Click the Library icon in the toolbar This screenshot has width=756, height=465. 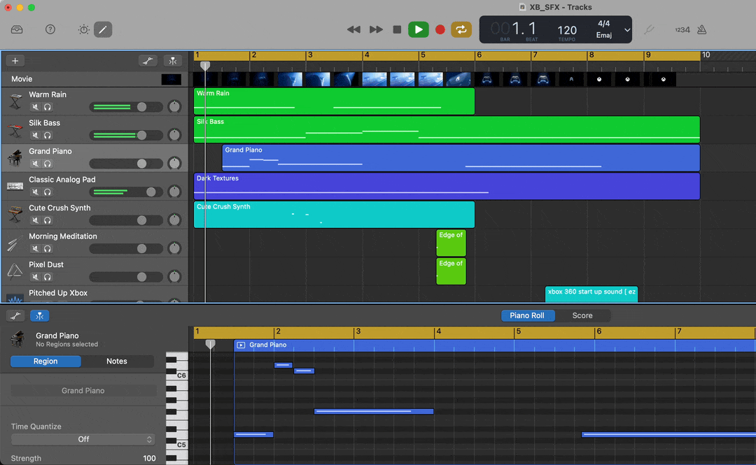pyautogui.click(x=17, y=29)
